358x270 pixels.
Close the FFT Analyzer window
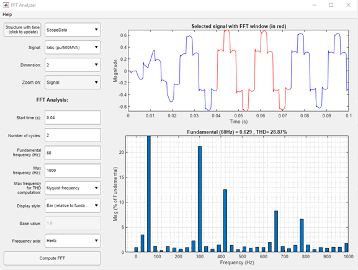coord(348,5)
